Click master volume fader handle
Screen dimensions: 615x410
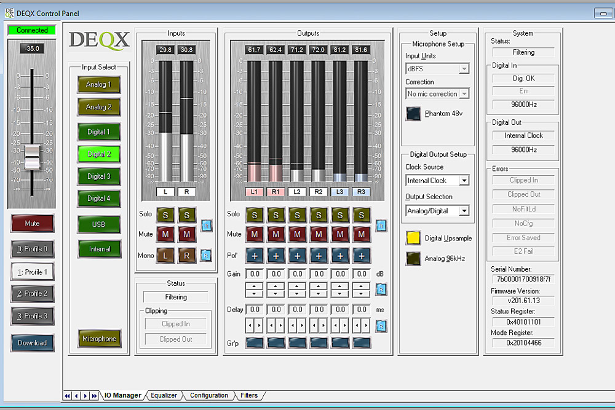pos(32,157)
